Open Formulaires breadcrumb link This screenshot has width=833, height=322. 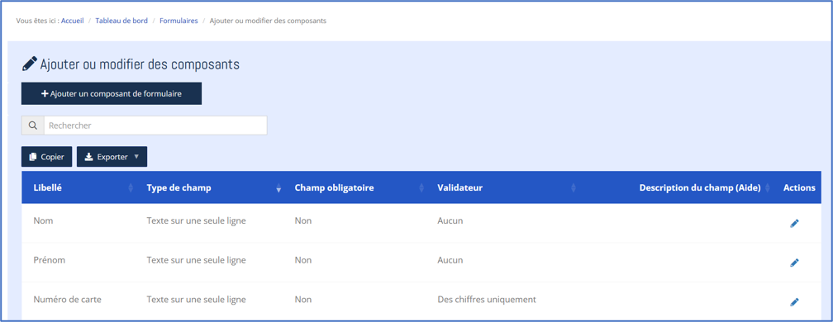179,21
